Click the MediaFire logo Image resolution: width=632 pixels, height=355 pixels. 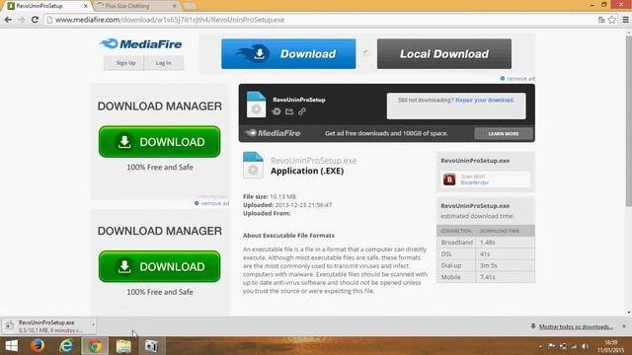point(140,43)
